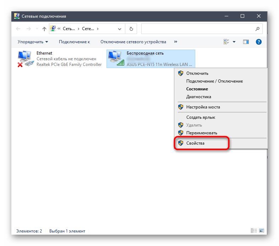Refresh the network connections list
This screenshot has width=279, height=246.
[x=131, y=29]
